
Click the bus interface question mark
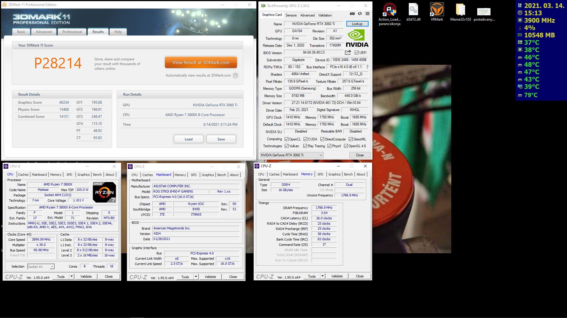coord(367,67)
